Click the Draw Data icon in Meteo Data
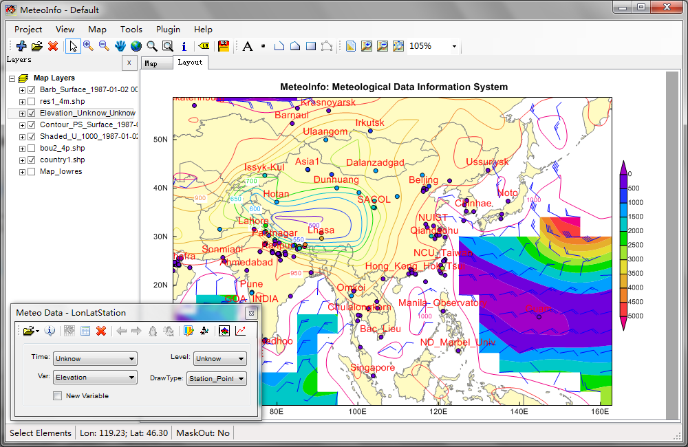Viewport: 688px width, 447px height. 224,331
